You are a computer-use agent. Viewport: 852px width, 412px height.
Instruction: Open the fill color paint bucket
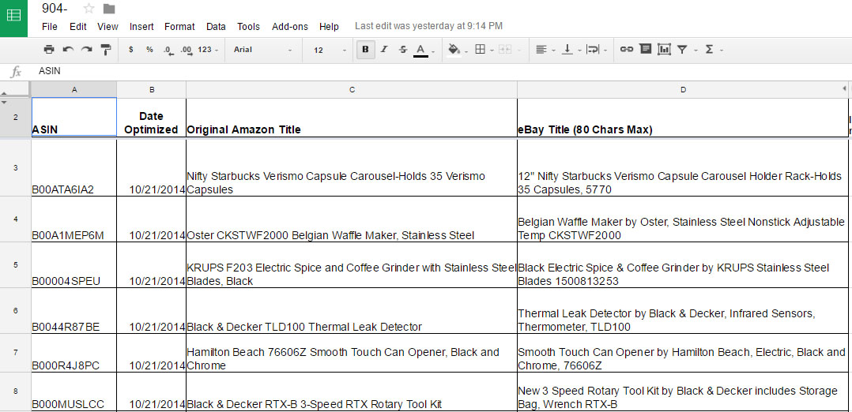[454, 50]
